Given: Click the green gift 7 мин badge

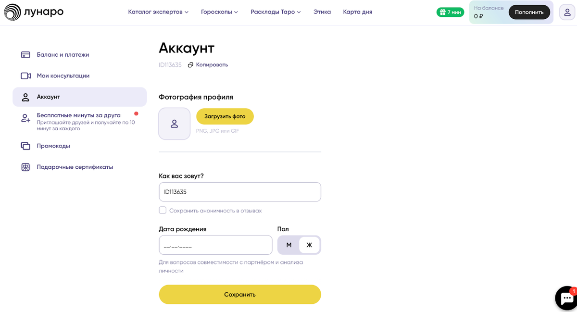Looking at the screenshot, I should point(450,12).
